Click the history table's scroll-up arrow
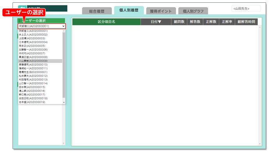This screenshot has width=279, height=153. [260, 27]
